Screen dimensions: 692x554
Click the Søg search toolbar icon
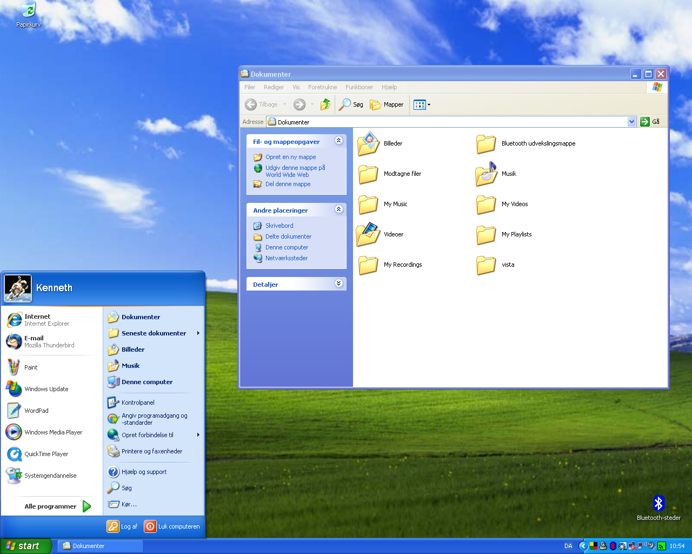(351, 104)
